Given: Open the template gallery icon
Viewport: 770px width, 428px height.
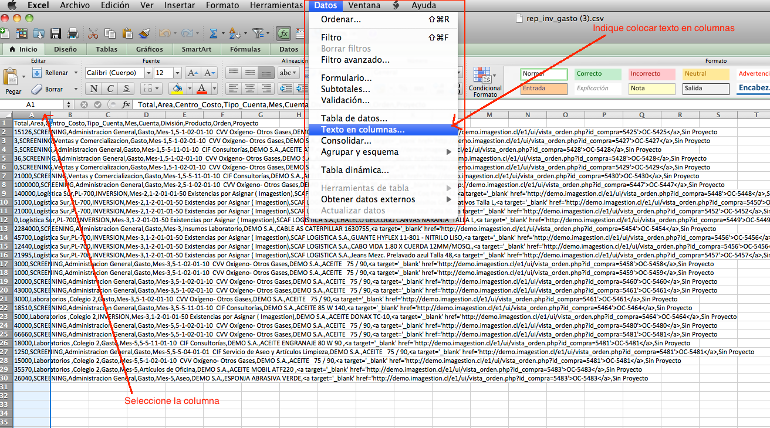Looking at the screenshot, I should click(22, 33).
